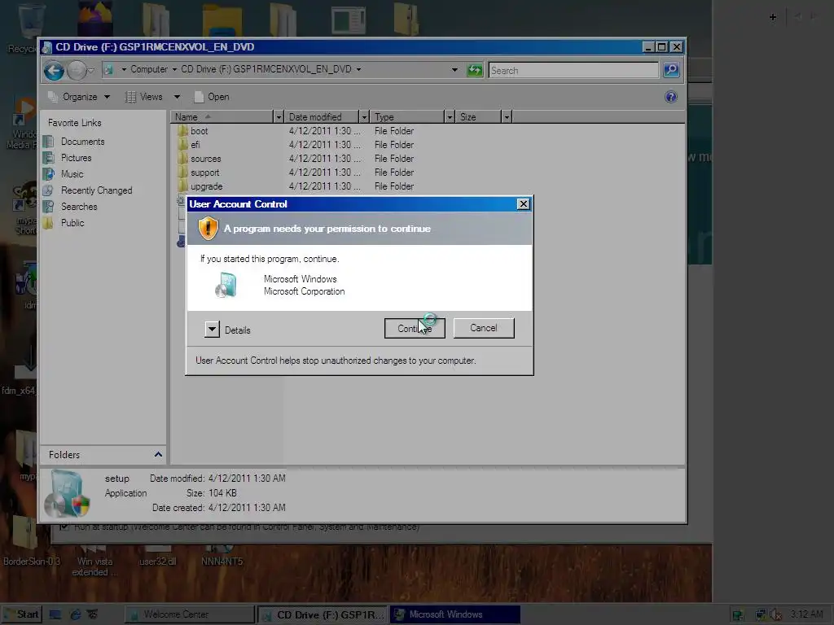834x625 pixels.
Task: Open Internet Explorer quick launch icon
Action: 76,614
